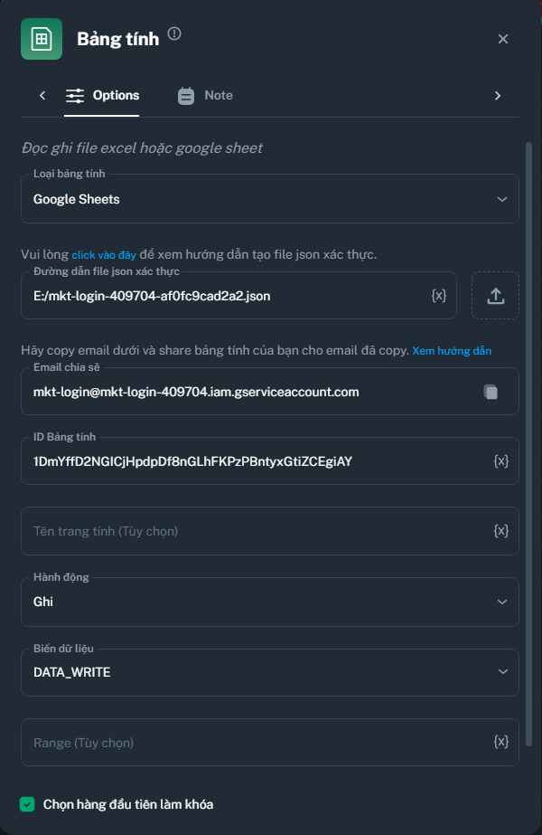Viewport: 542px width, 835px height.
Task: Click the upload icon beside the JSON path field
Action: click(495, 295)
